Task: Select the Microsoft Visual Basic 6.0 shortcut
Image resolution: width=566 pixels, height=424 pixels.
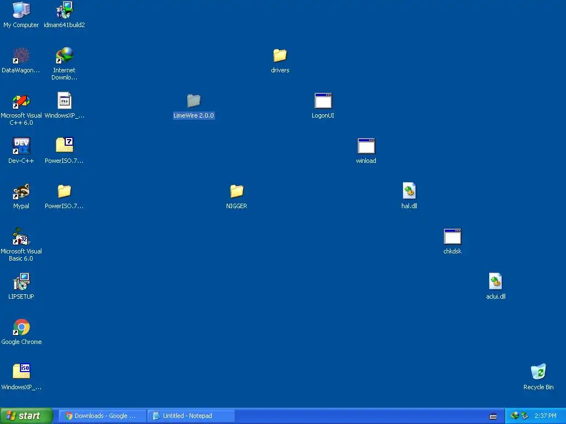Action: pos(22,245)
